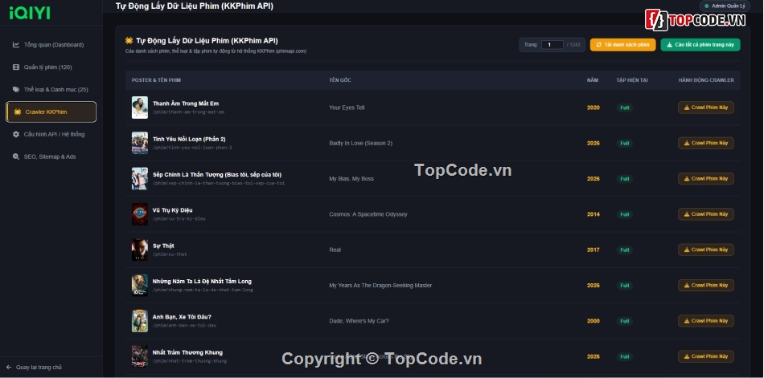Image resolution: width=764 pixels, height=378 pixels.
Task: Click year 2014 in Vũ Trụ Kỳ Diệu row
Action: point(593,214)
